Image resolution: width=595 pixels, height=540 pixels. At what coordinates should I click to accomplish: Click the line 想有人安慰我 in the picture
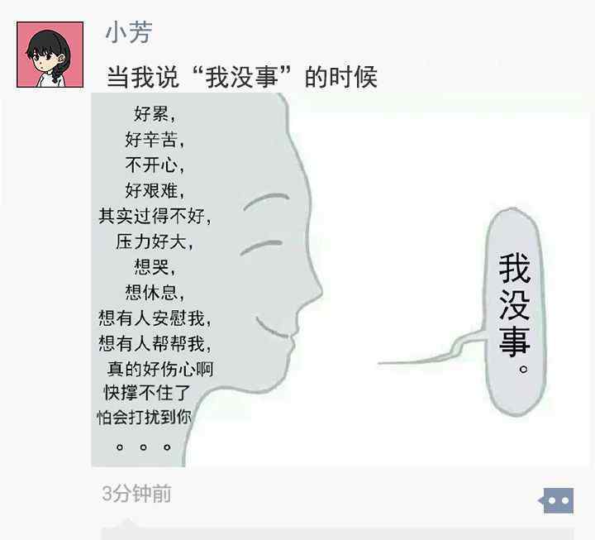[155, 318]
